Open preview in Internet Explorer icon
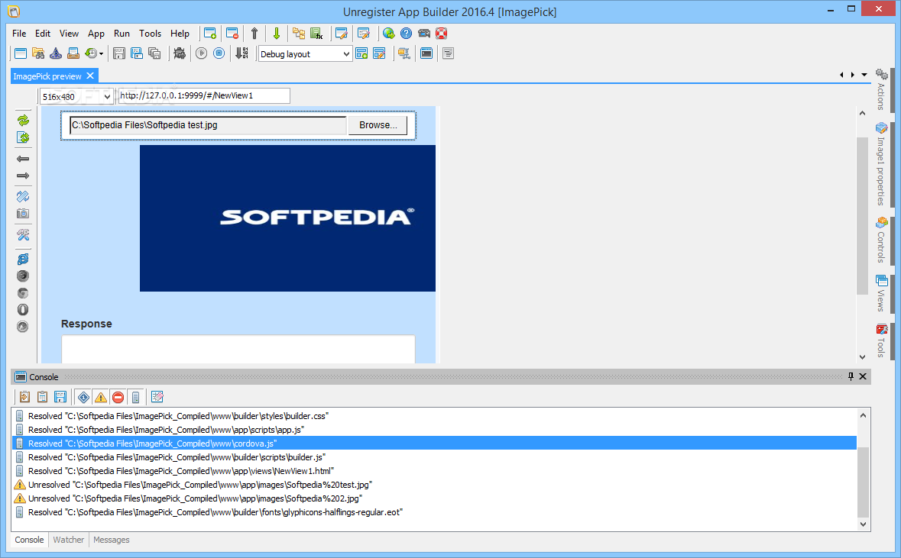Image resolution: width=901 pixels, height=558 pixels. coord(23,260)
